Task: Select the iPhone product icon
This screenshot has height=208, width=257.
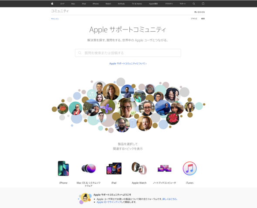Action: pyautogui.click(x=63, y=168)
